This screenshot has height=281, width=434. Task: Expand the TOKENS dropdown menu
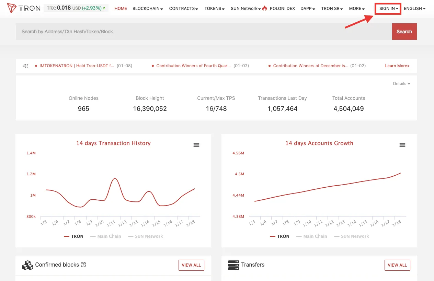[215, 9]
